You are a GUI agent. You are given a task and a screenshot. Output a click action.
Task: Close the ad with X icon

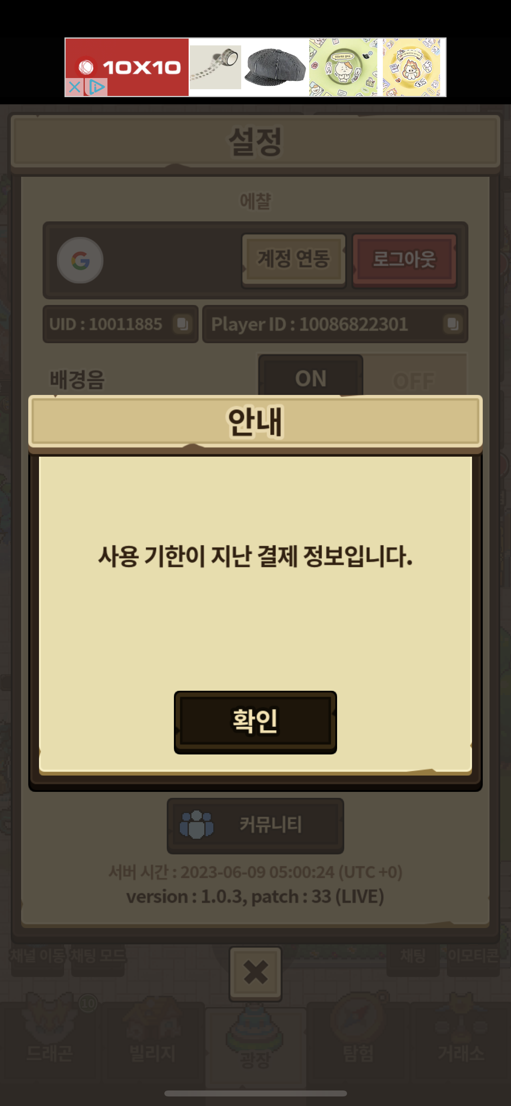coord(74,88)
